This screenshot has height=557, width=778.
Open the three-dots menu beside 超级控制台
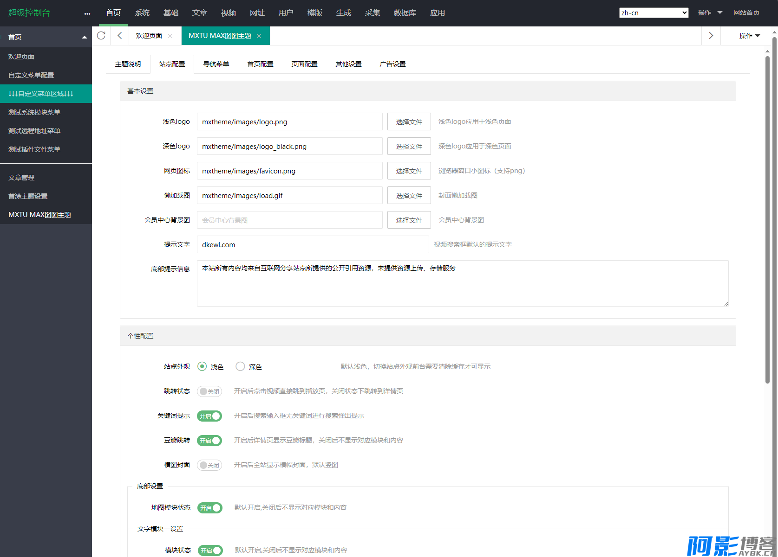coord(87,13)
